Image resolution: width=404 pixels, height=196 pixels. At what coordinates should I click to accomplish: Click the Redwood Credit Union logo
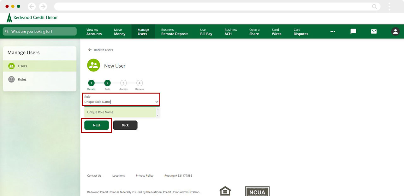click(x=32, y=17)
